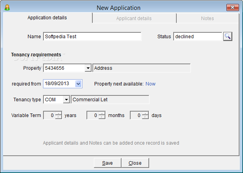This screenshot has height=173, width=243.
Task: Switch to the Applicant details tab
Action: tap(134, 18)
